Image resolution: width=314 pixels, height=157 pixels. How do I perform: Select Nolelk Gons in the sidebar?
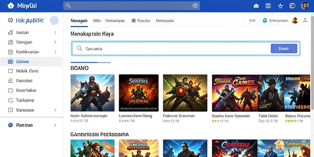coord(31,71)
